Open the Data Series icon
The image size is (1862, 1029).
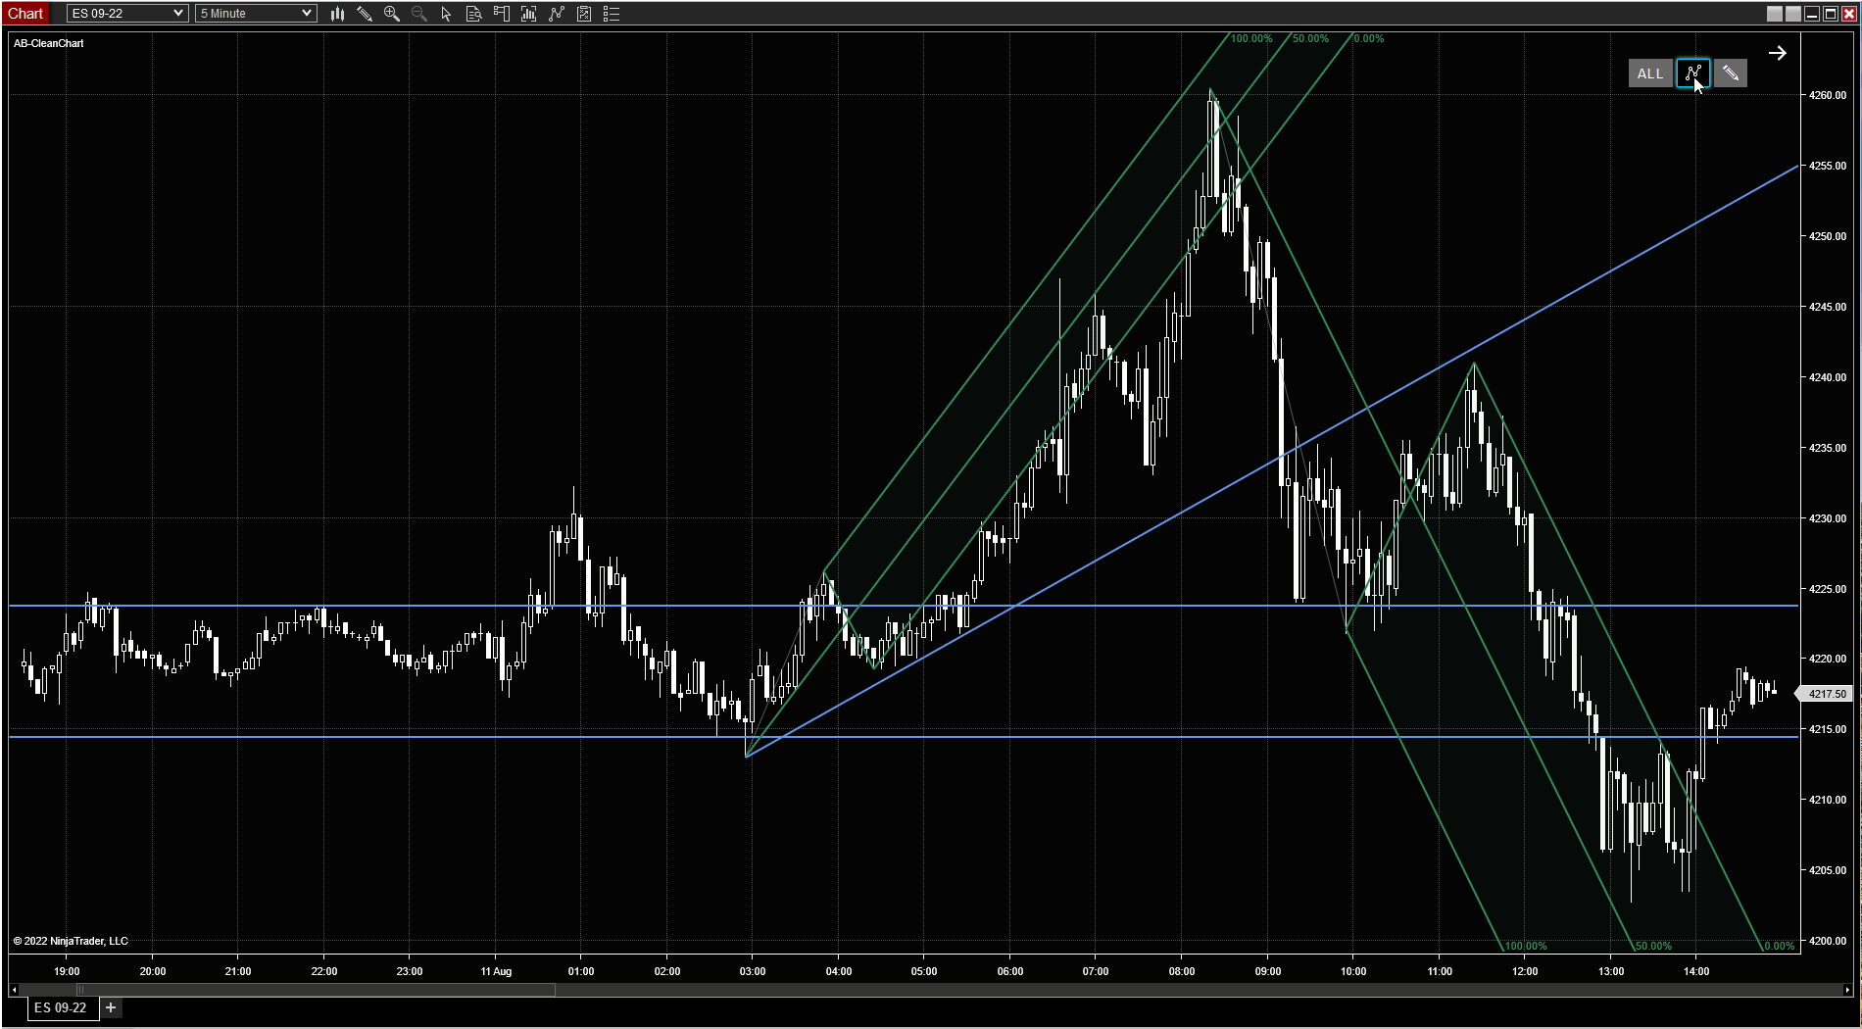[x=529, y=14]
